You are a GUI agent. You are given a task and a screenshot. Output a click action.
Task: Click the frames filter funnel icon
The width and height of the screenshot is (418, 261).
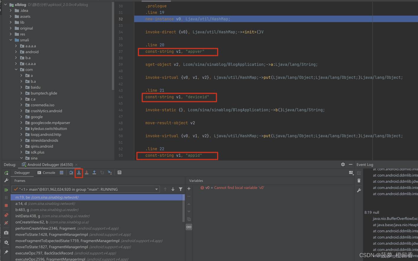[x=181, y=189]
